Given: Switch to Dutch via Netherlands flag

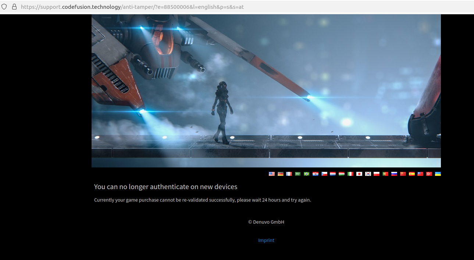Looking at the screenshot, I should point(333,174).
